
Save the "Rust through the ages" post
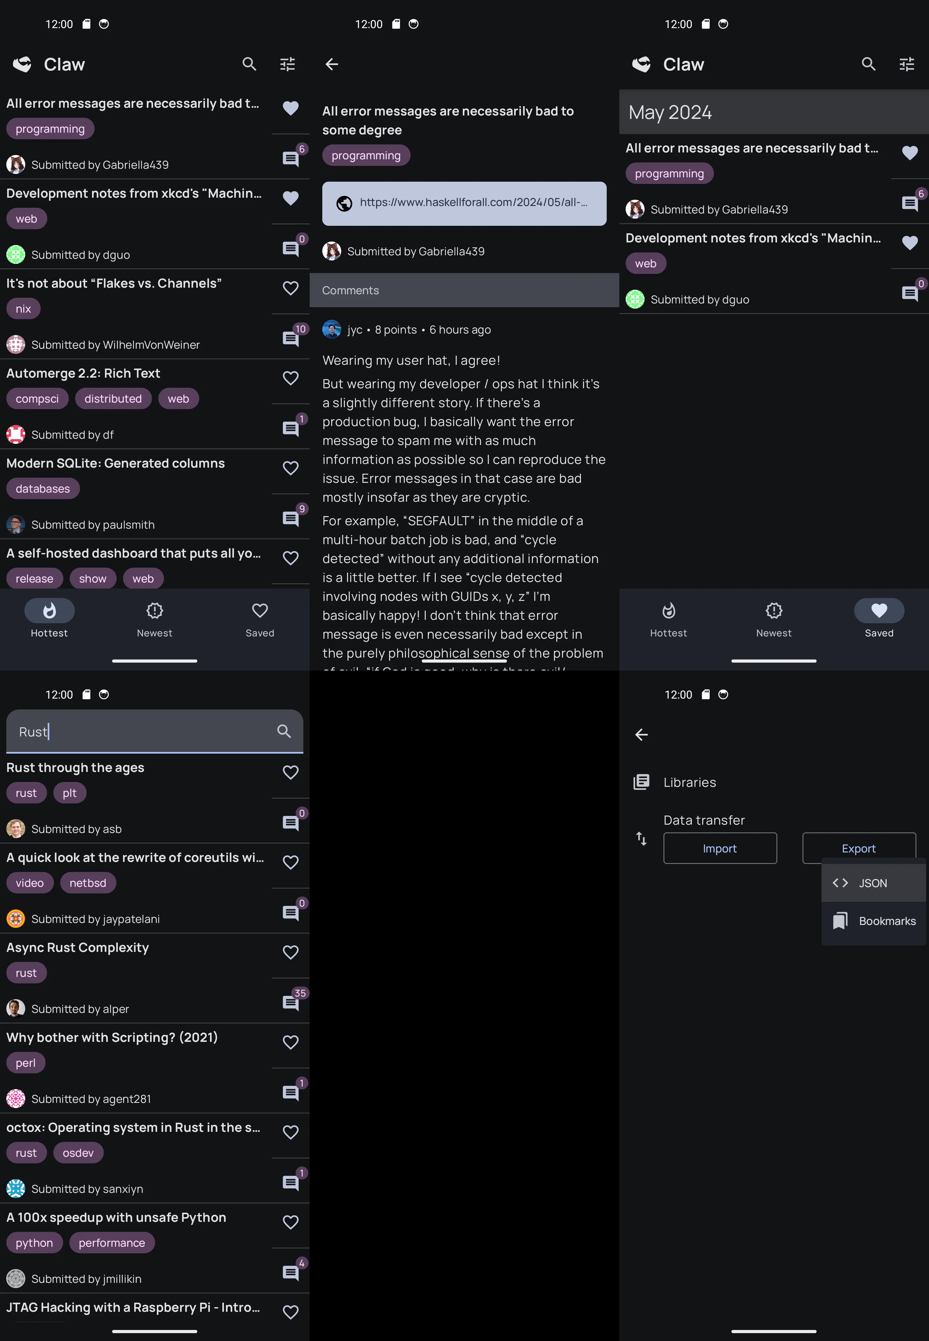point(291,772)
